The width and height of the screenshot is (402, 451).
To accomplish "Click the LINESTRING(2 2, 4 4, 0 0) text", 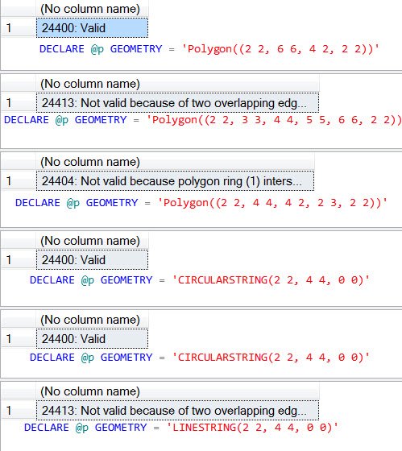I will click(252, 428).
